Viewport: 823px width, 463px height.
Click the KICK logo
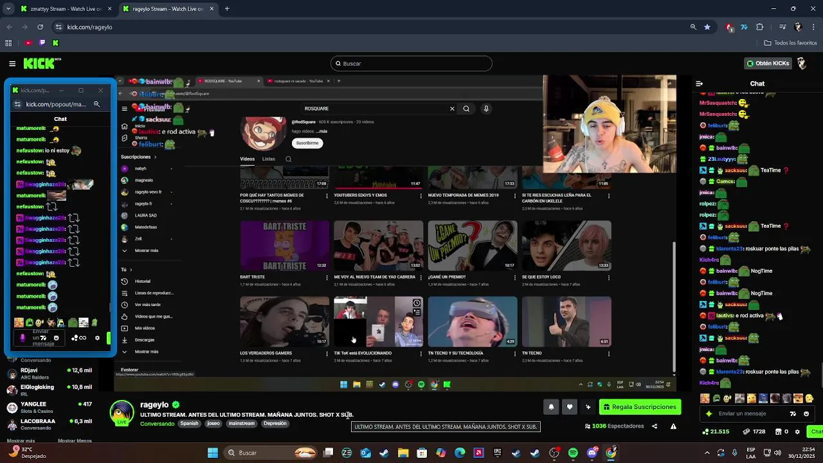(42, 63)
